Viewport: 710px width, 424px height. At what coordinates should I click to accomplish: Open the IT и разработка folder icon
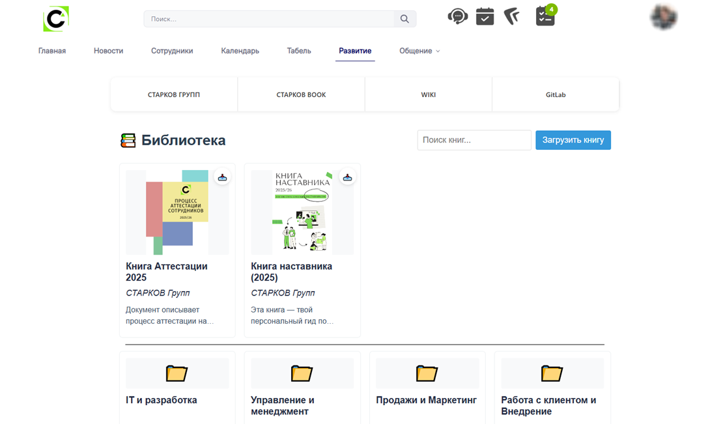[177, 373]
